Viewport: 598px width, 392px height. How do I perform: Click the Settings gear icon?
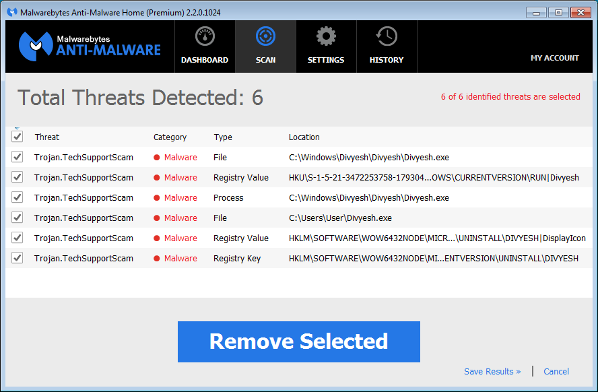pyautogui.click(x=326, y=36)
